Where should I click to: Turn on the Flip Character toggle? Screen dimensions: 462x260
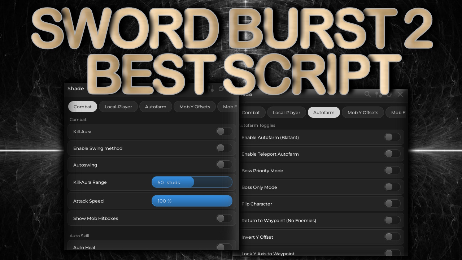point(392,204)
